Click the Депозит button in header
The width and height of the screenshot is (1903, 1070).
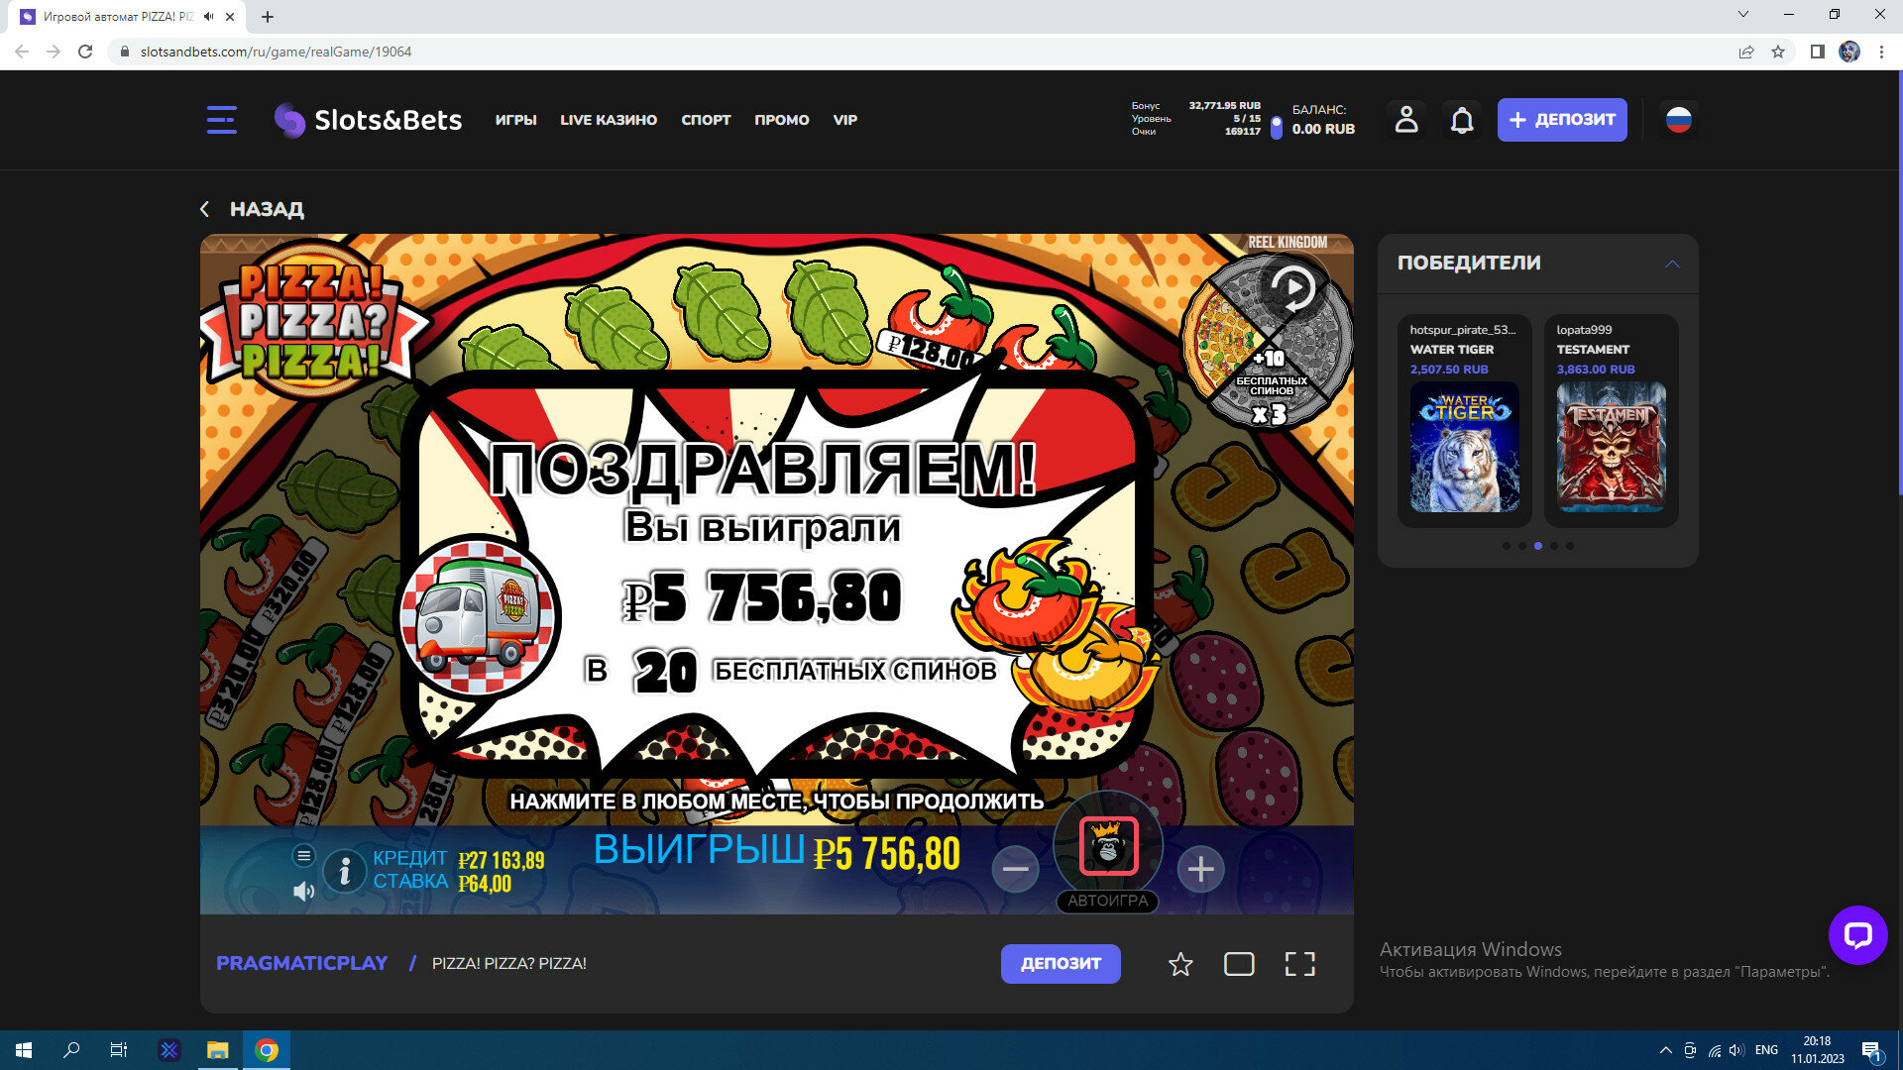click(x=1561, y=120)
